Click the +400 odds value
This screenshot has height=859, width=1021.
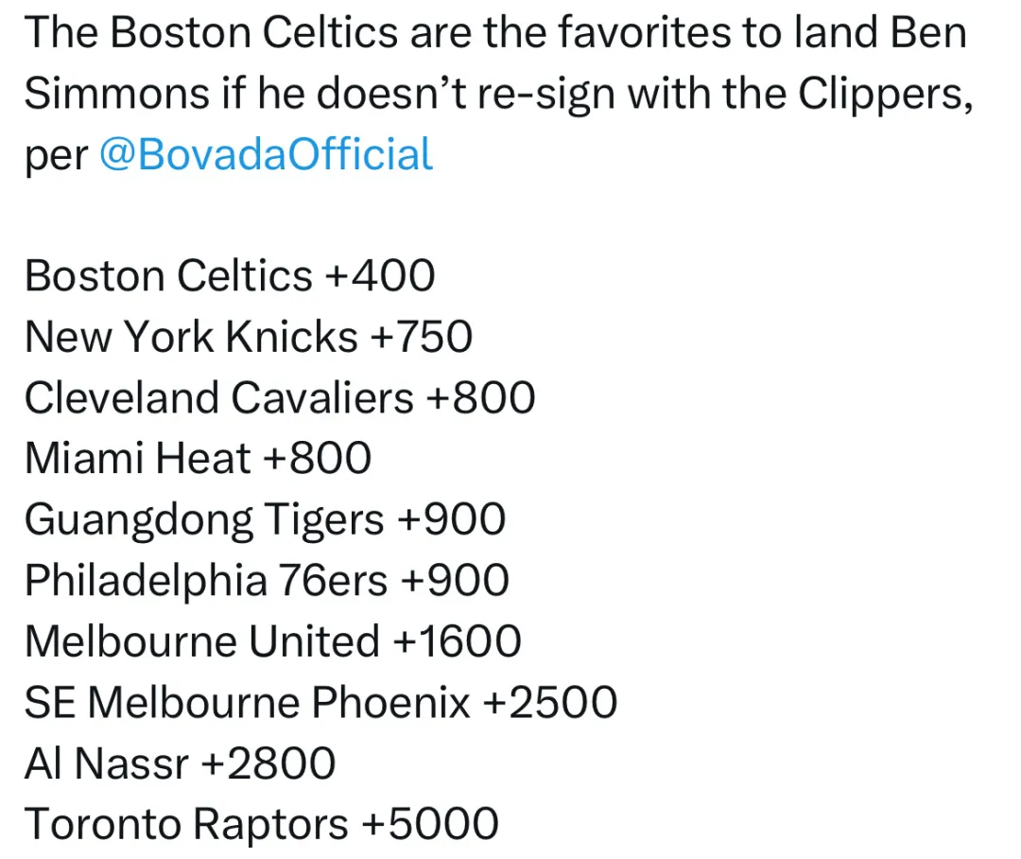pyautogui.click(x=380, y=275)
